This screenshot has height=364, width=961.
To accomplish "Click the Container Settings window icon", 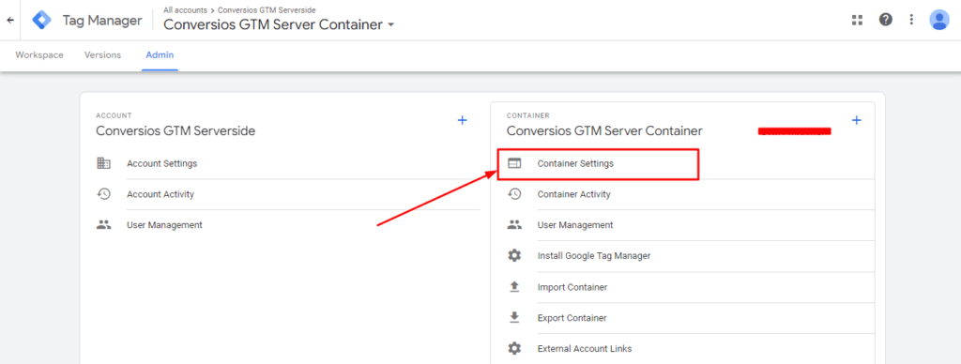I will click(x=514, y=163).
